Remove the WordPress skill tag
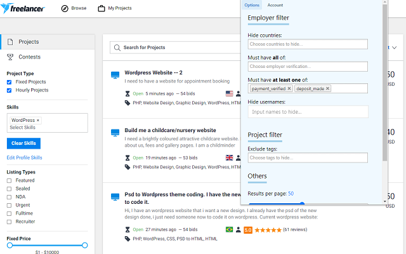This screenshot has width=406, height=254. pos(38,120)
